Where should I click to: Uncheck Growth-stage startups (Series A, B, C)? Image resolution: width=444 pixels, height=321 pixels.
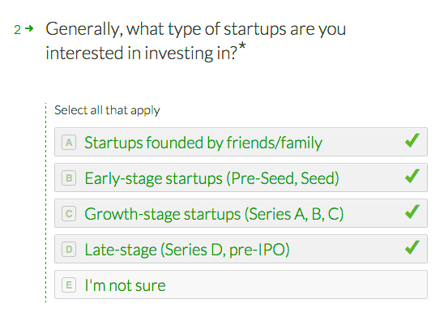[241, 213]
